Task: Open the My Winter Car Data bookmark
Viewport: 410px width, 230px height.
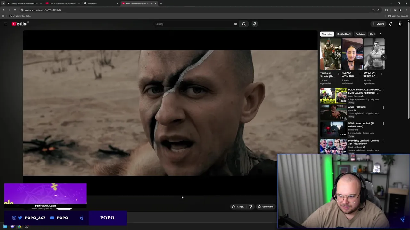Action: [20, 16]
